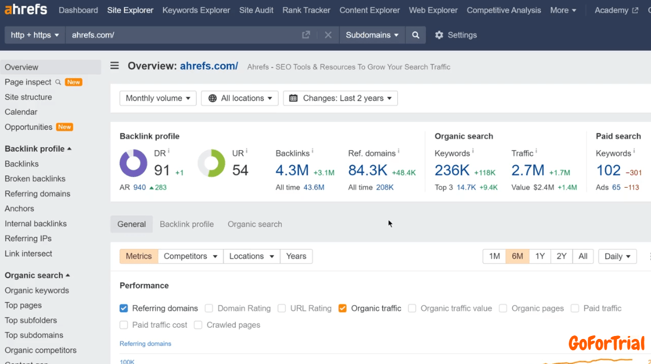Click Referring domains chart legend link
The image size is (651, 364).
coord(145,343)
